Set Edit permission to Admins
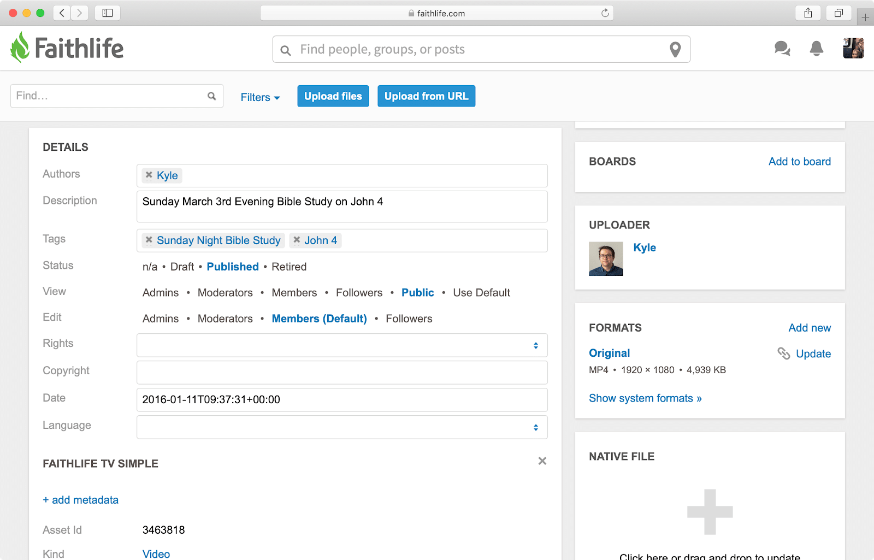This screenshot has height=560, width=874. tap(161, 319)
